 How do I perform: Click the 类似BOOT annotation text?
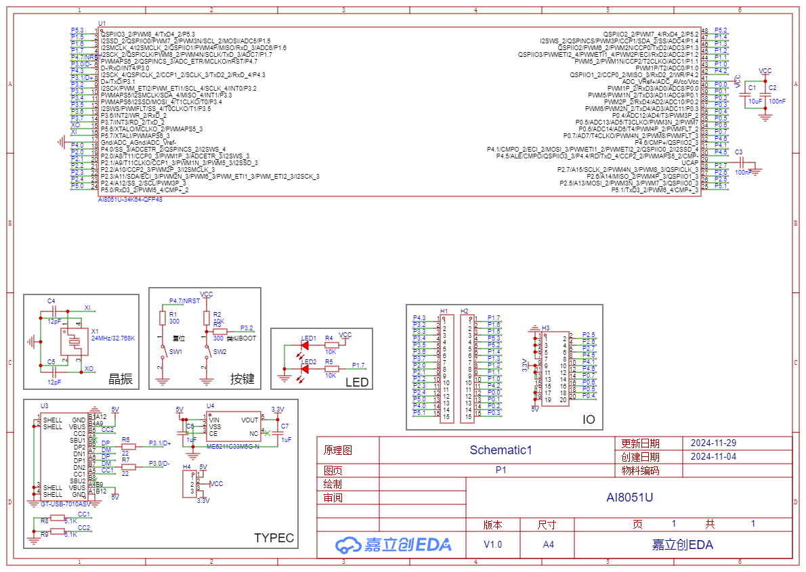pyautogui.click(x=241, y=338)
